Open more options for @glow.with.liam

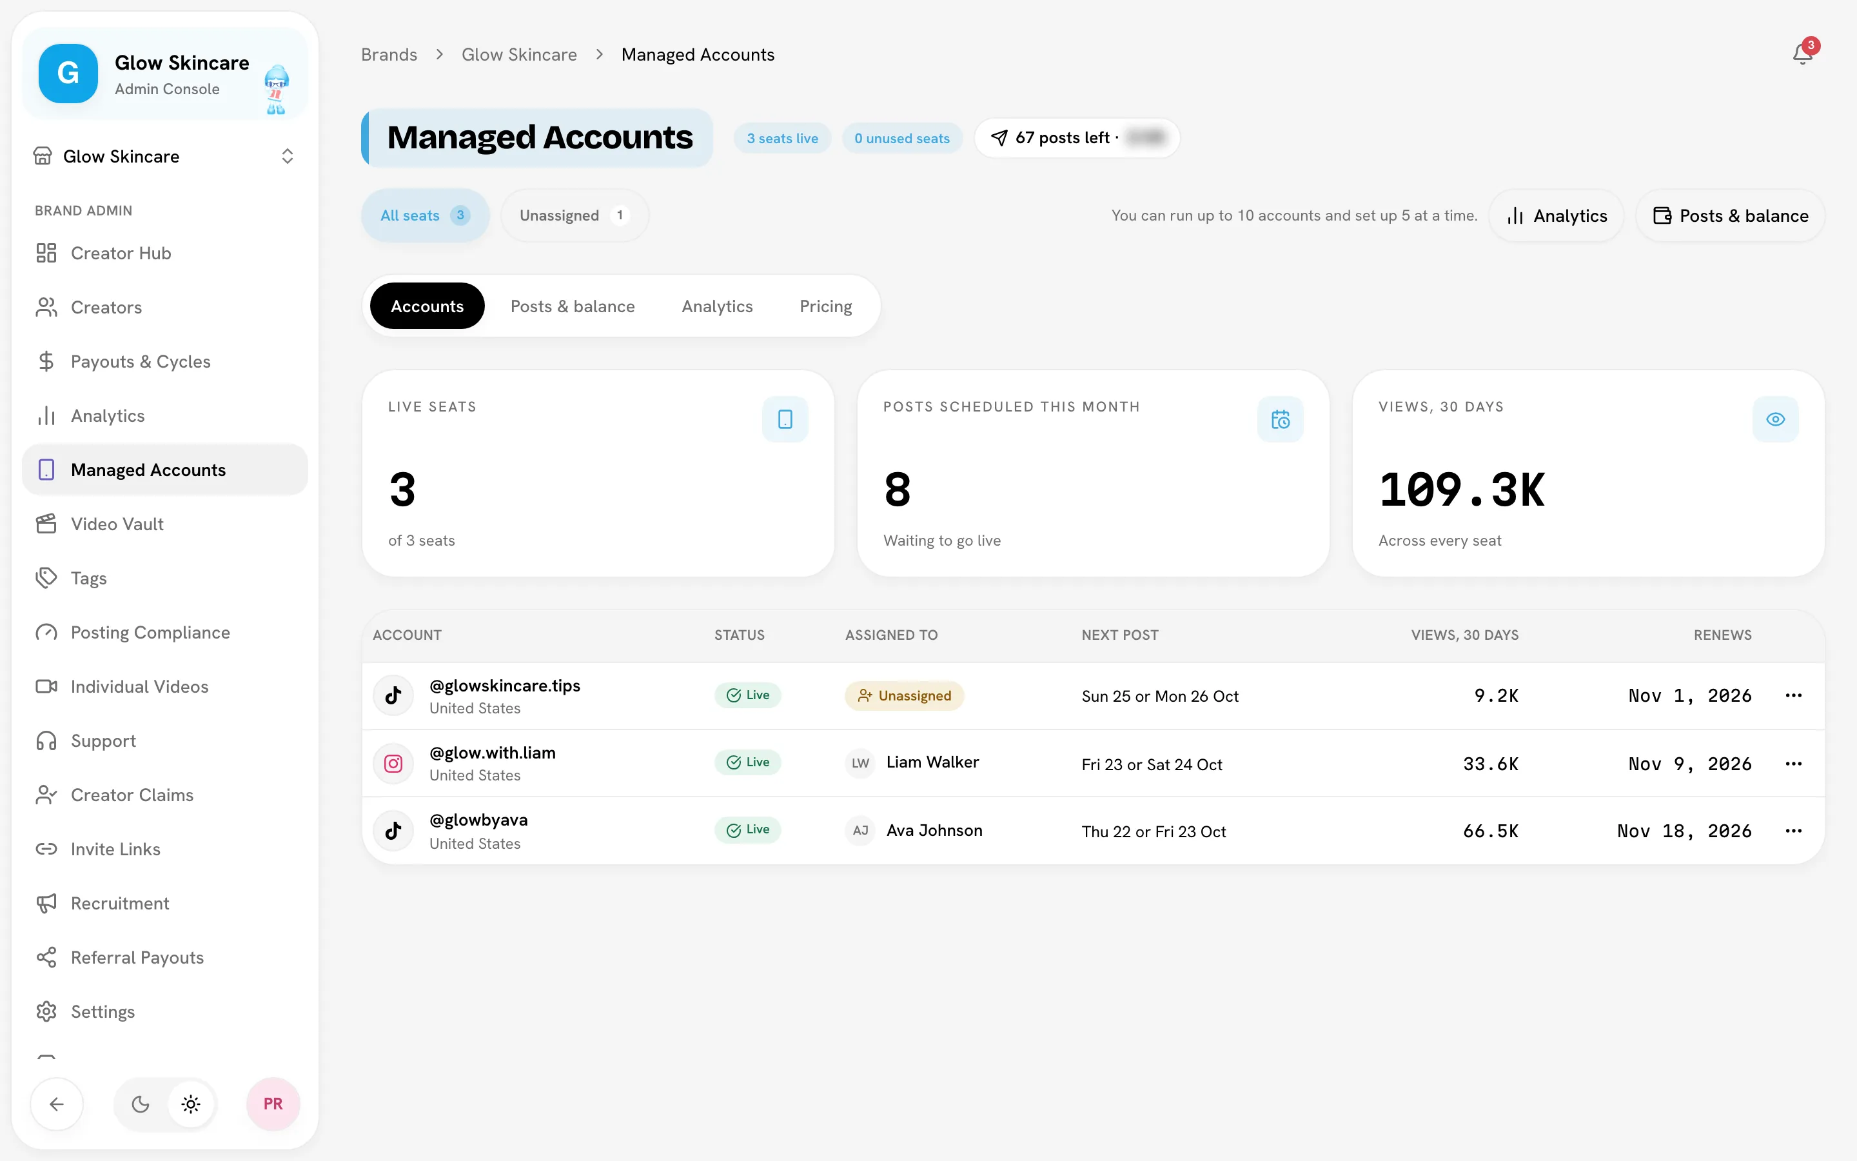[1793, 763]
